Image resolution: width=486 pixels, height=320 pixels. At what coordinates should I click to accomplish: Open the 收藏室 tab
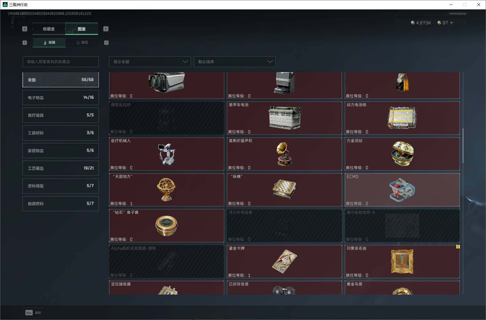click(49, 29)
